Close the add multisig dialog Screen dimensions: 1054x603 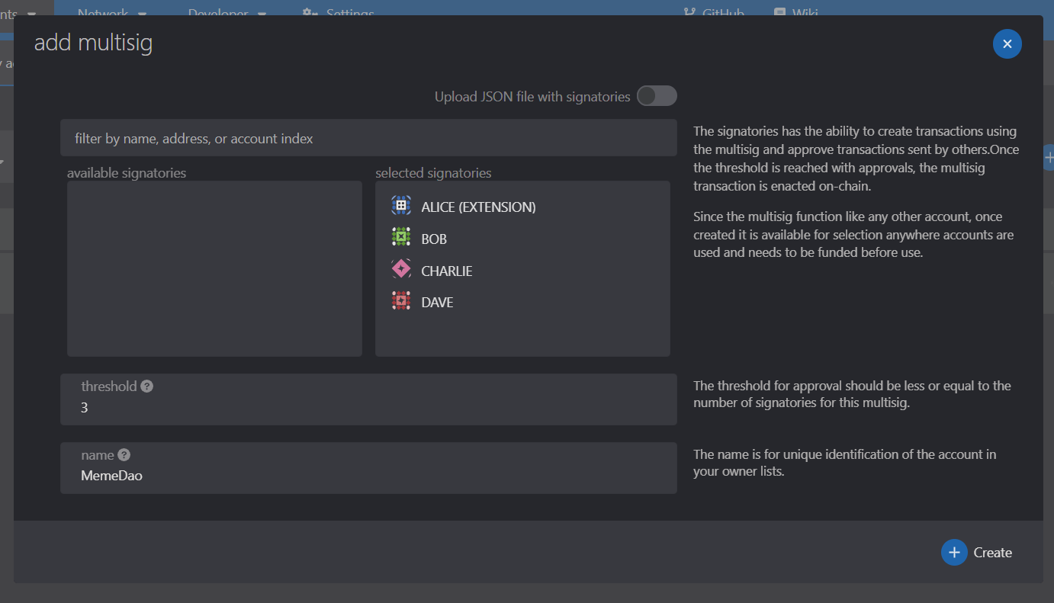(1007, 44)
